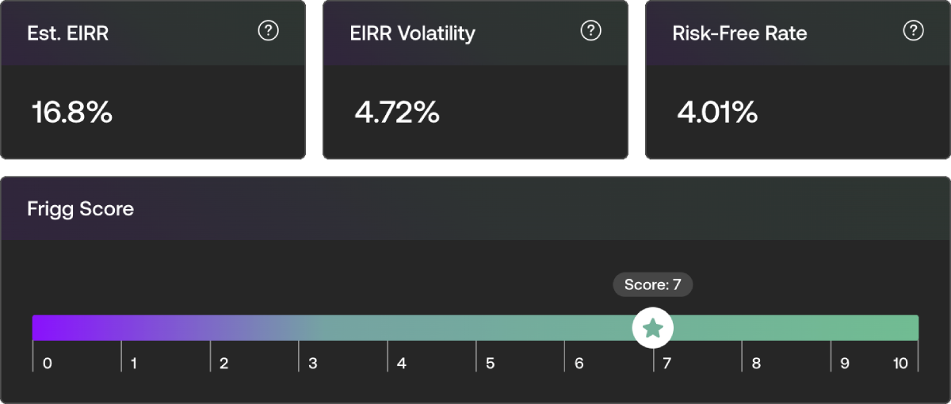Click the Risk-Free Rate question mark icon
The height and width of the screenshot is (404, 951).
click(x=914, y=31)
